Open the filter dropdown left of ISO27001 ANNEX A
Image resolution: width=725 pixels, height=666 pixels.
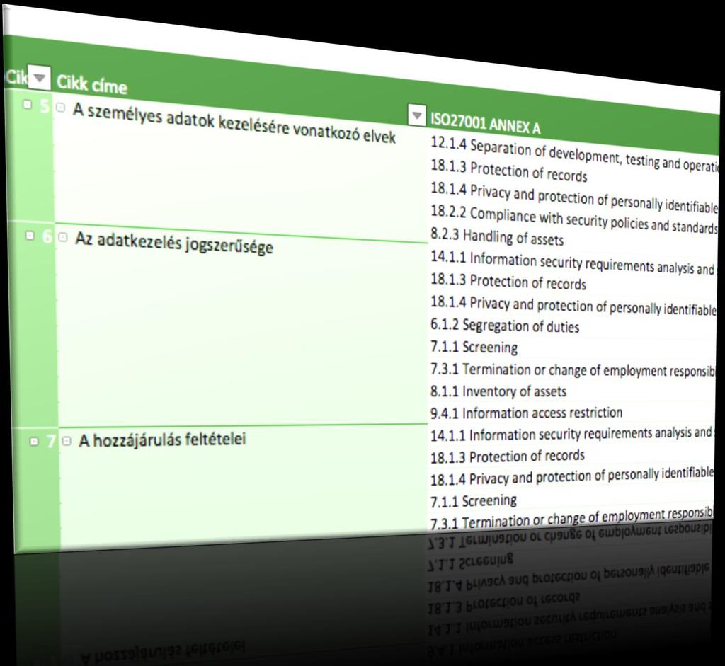[x=416, y=115]
